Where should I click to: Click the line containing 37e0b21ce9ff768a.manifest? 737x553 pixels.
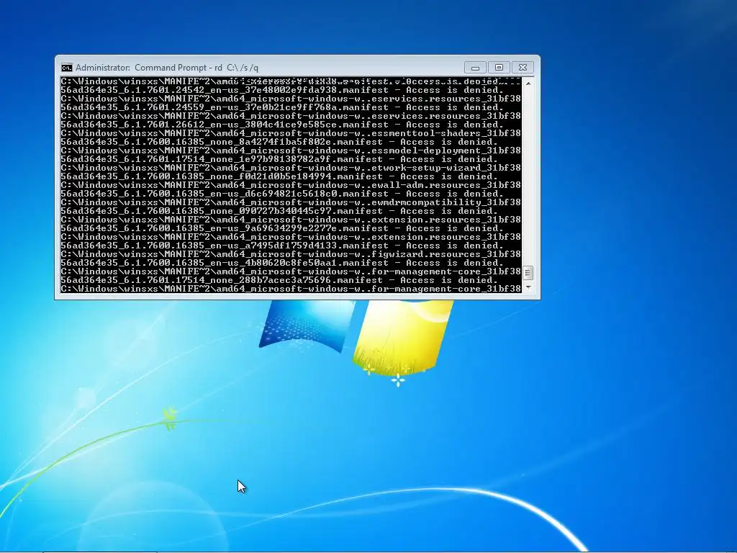(282, 107)
